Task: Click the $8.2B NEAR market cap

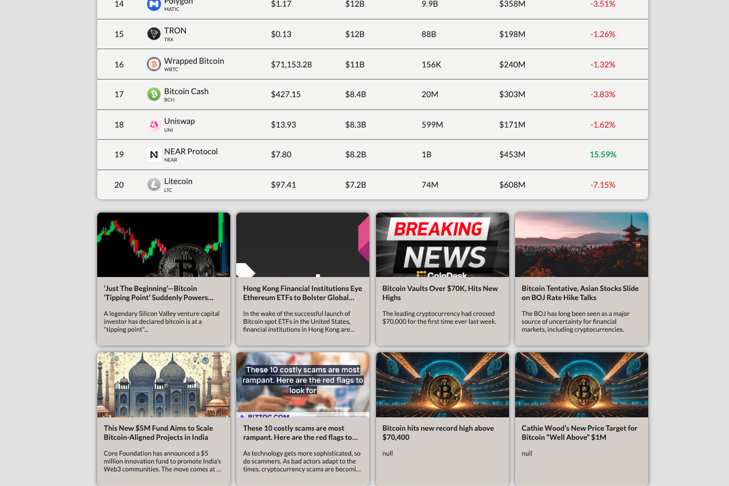Action: pyautogui.click(x=356, y=154)
